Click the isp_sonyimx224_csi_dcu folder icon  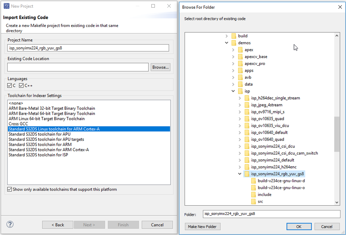click(x=247, y=146)
